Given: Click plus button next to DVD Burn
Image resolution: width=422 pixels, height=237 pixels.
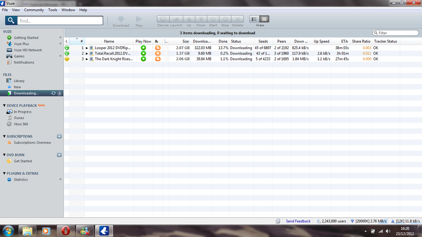Looking at the screenshot, I should click(x=59, y=155).
